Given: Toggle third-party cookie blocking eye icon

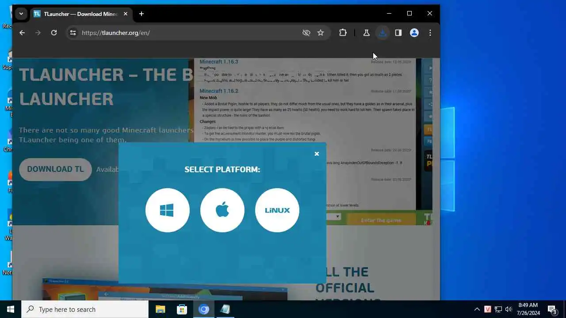Looking at the screenshot, I should point(306,33).
